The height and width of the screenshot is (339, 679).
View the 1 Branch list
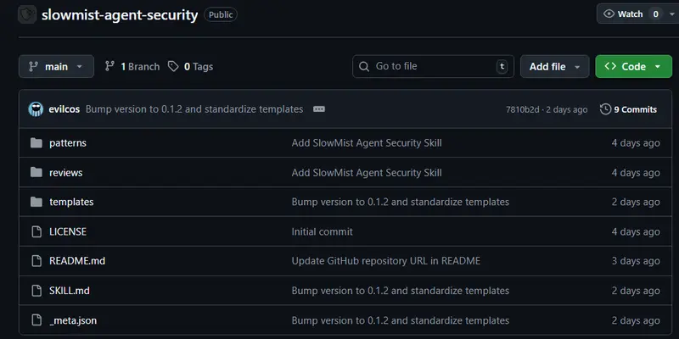coord(132,66)
